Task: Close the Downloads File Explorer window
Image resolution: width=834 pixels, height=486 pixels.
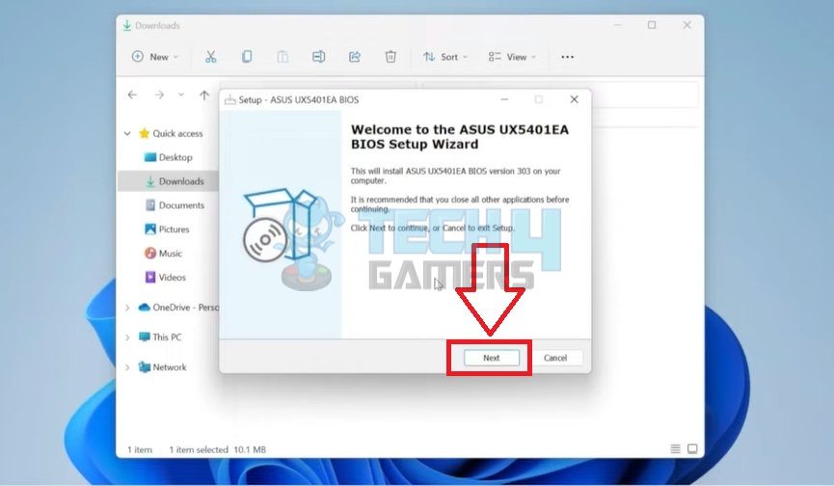Action: [x=687, y=25]
